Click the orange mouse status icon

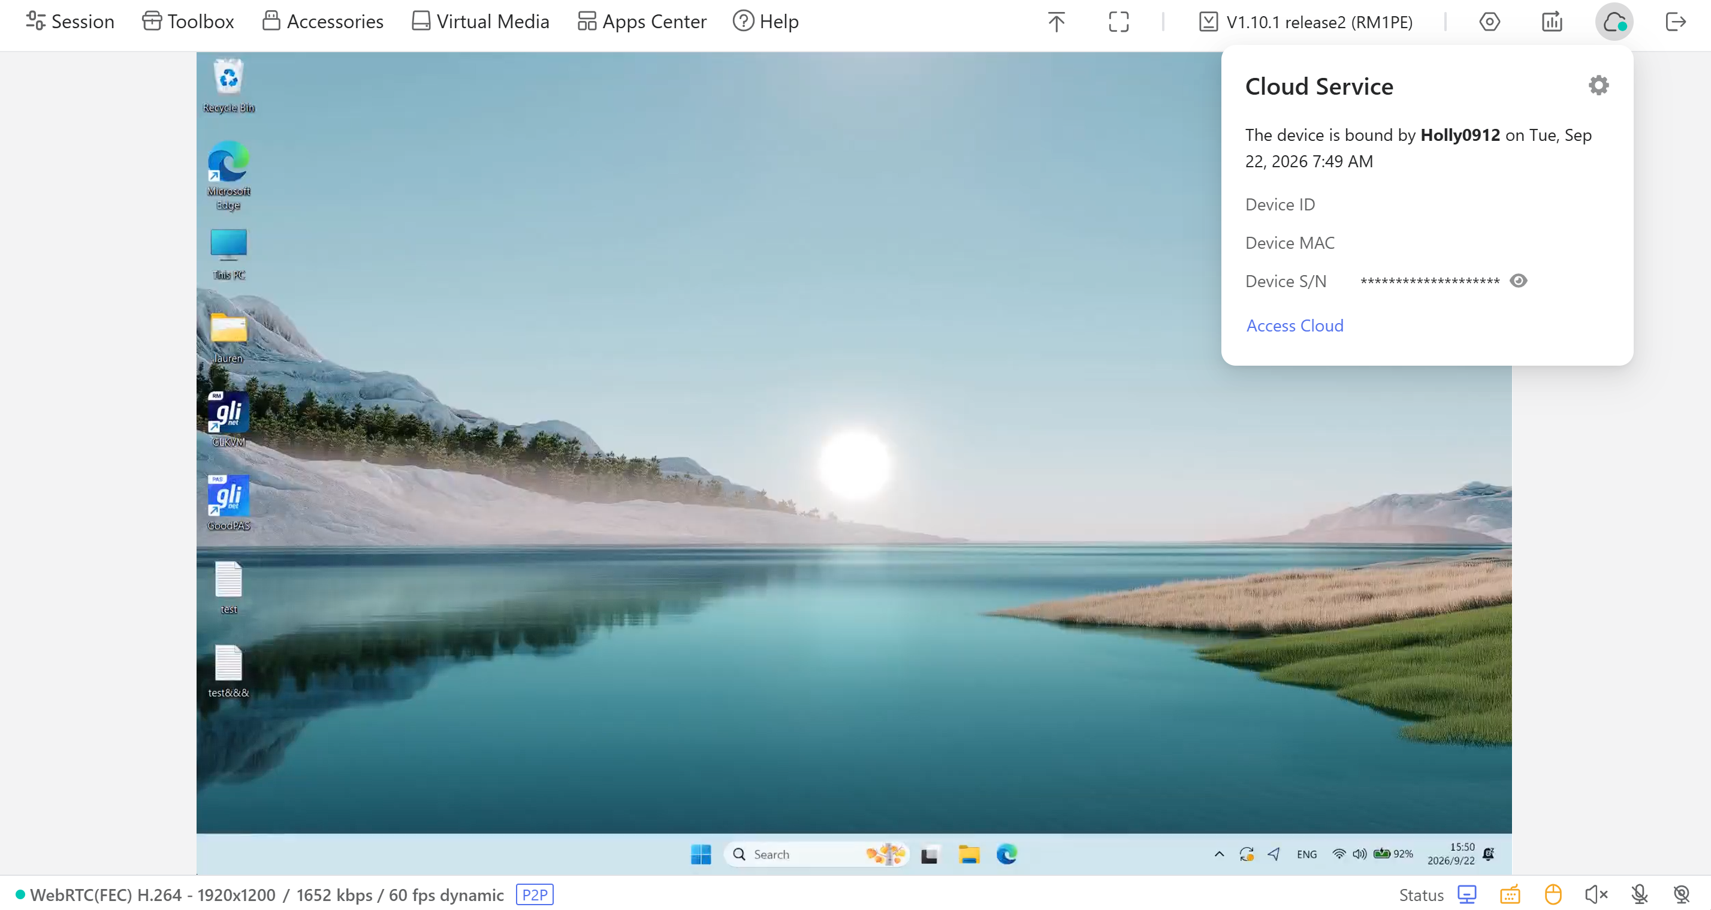tap(1552, 894)
